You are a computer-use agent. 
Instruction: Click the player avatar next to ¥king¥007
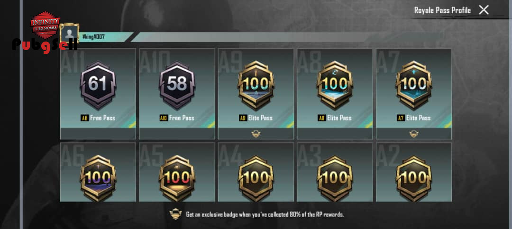coord(69,33)
